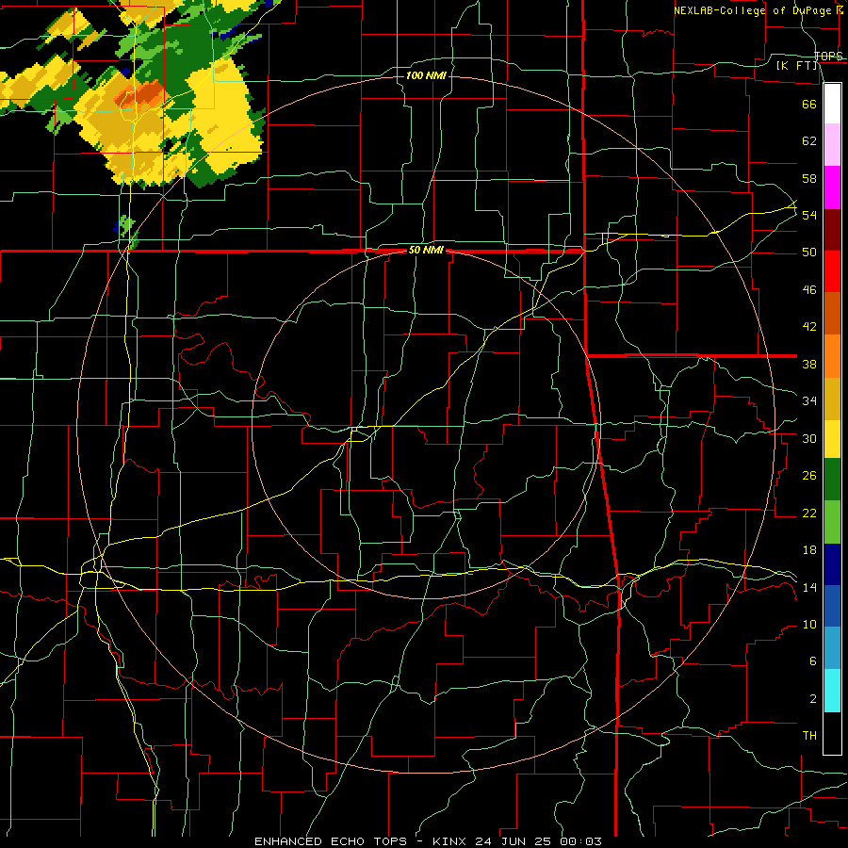848x848 pixels.
Task: Click the white color swatch above 66
Action: click(832, 104)
